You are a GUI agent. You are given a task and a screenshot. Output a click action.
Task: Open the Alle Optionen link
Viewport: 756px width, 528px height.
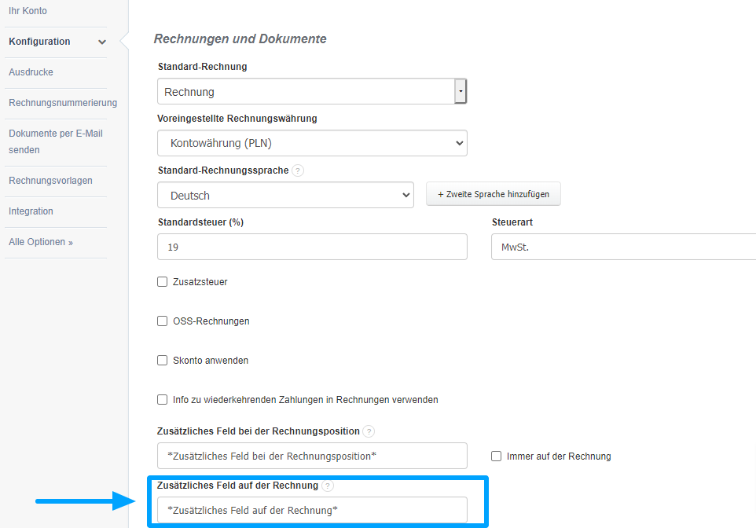tap(41, 242)
